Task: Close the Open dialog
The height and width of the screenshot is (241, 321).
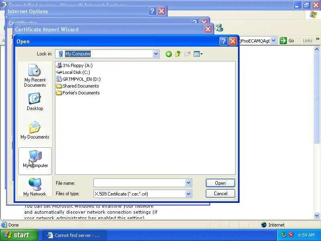Action: click(233, 41)
